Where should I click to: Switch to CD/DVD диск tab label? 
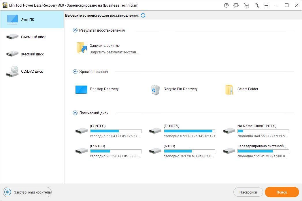point(32,71)
